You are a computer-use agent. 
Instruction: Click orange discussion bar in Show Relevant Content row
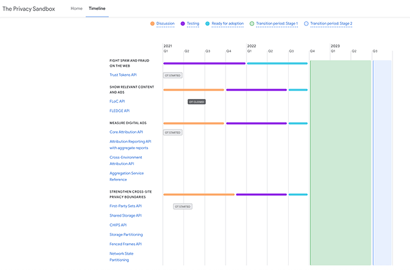[194, 90]
